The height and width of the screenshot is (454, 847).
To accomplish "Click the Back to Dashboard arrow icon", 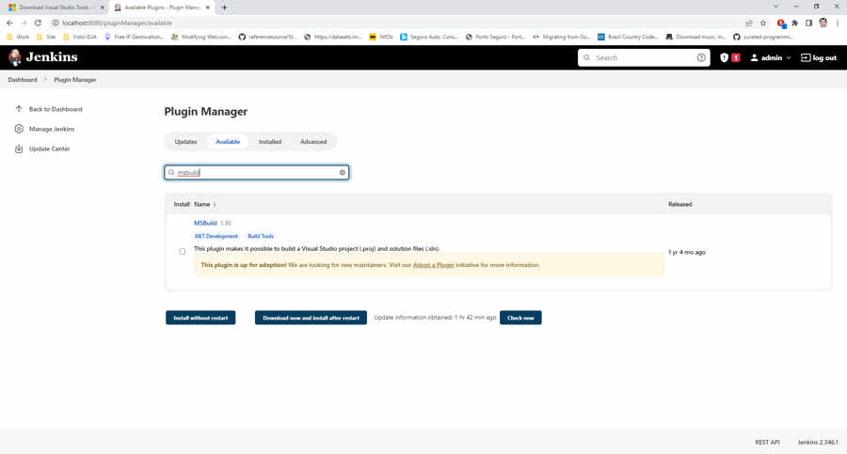I will tap(19, 109).
